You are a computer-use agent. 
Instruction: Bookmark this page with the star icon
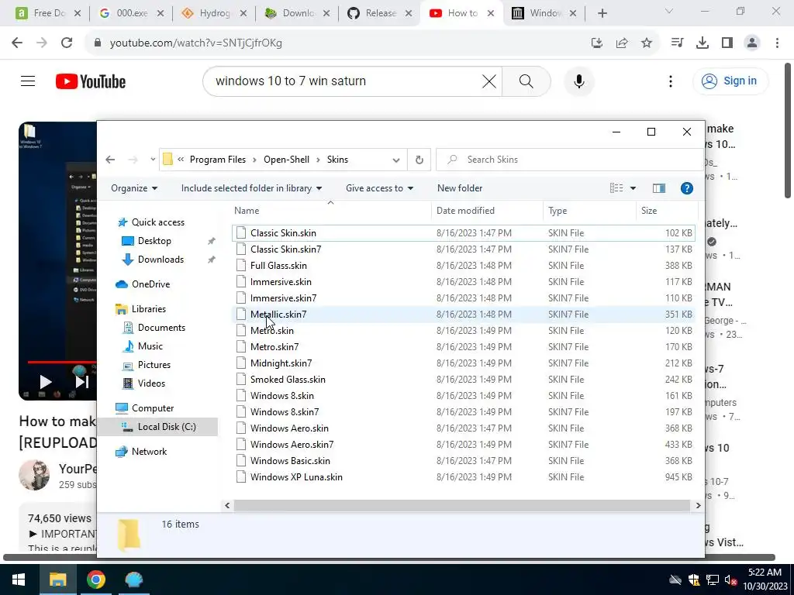point(647,43)
